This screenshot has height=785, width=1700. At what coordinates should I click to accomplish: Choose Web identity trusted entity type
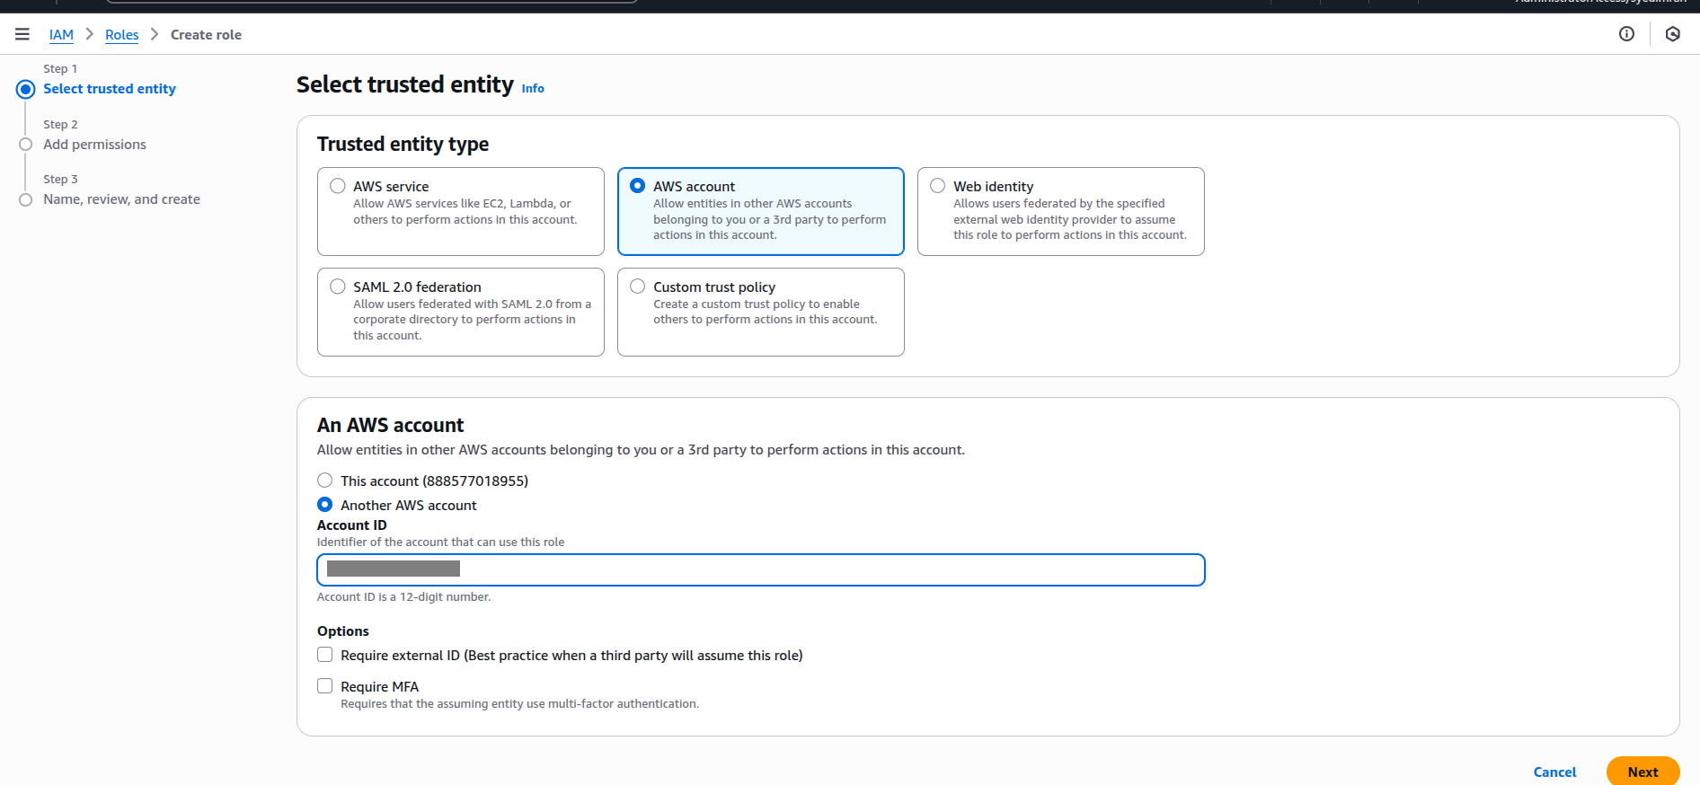[938, 186]
